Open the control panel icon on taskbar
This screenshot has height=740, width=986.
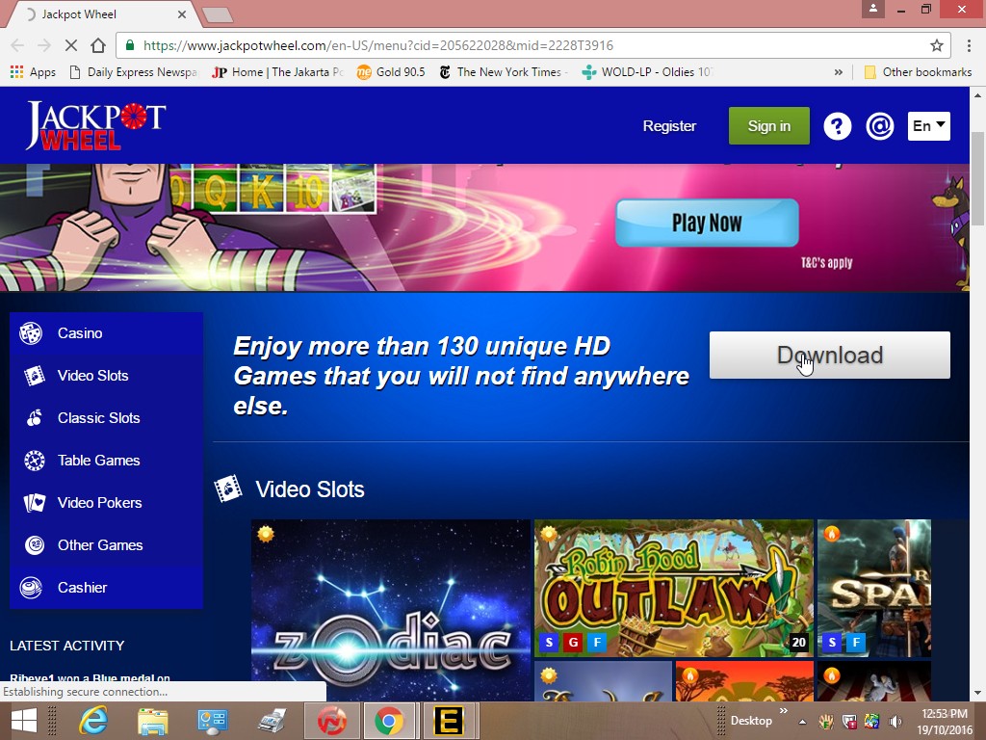coord(213,721)
